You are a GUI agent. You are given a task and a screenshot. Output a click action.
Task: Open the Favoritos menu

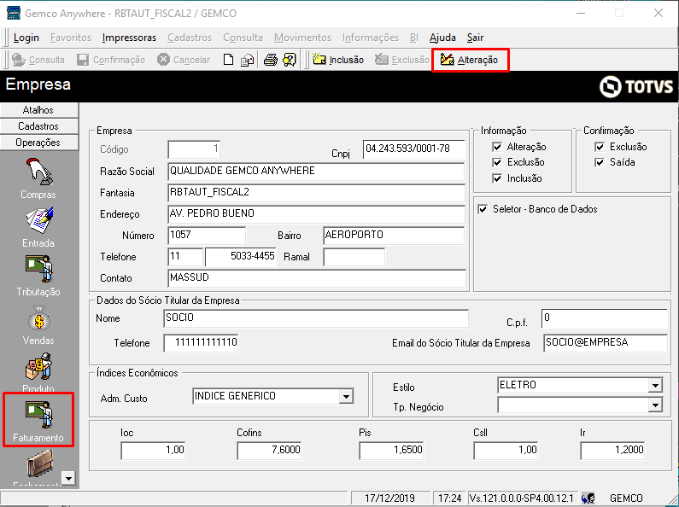tap(71, 38)
